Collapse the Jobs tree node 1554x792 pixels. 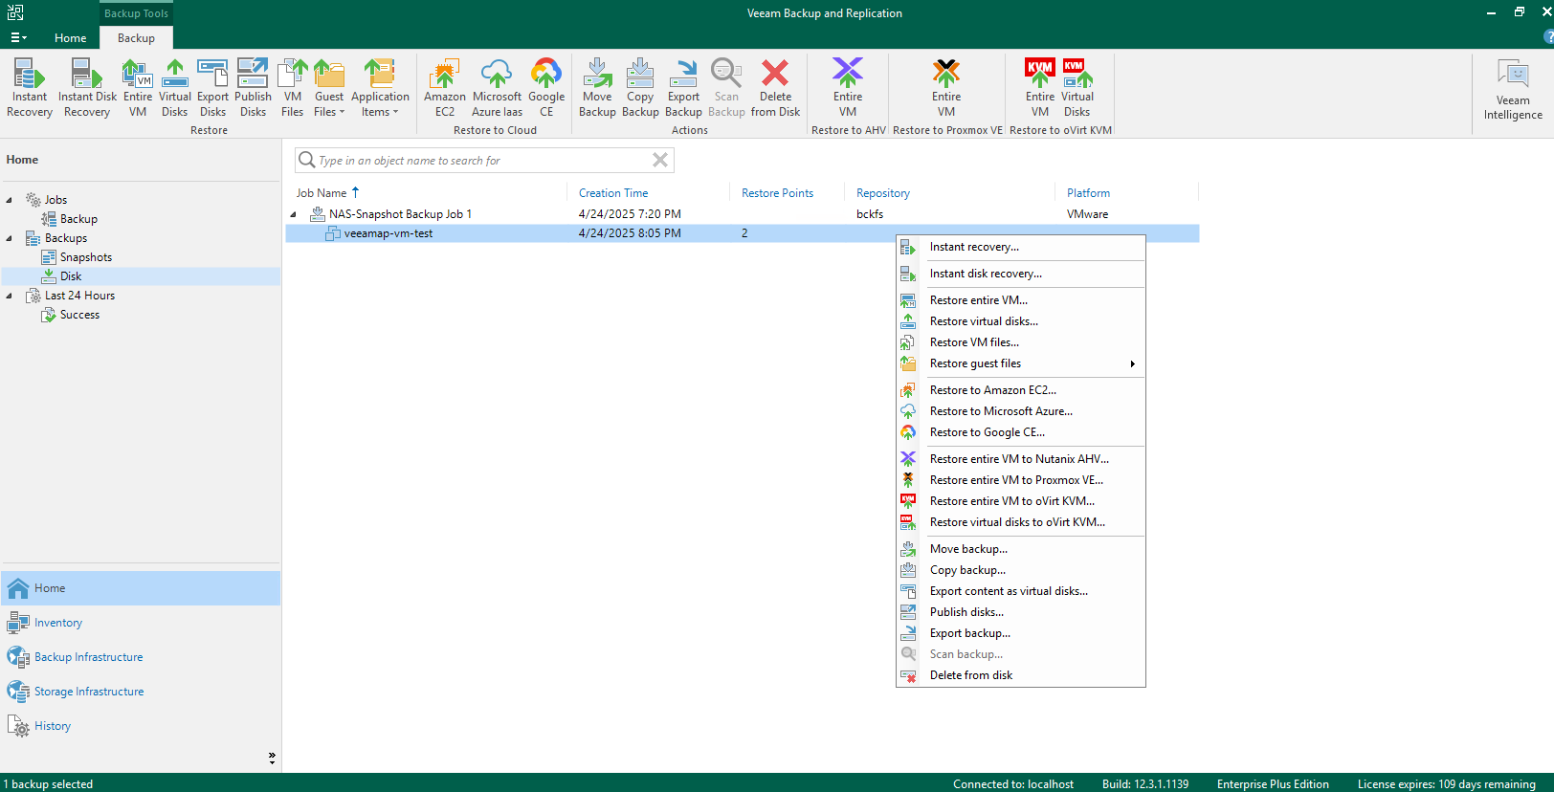pyautogui.click(x=10, y=200)
